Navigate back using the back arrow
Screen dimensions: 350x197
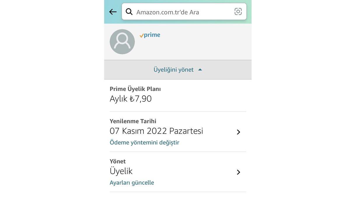(112, 11)
